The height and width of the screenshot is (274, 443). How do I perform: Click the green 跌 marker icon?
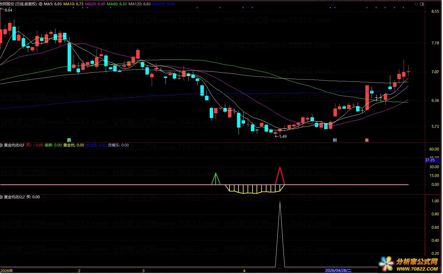pyautogui.click(x=69, y=140)
